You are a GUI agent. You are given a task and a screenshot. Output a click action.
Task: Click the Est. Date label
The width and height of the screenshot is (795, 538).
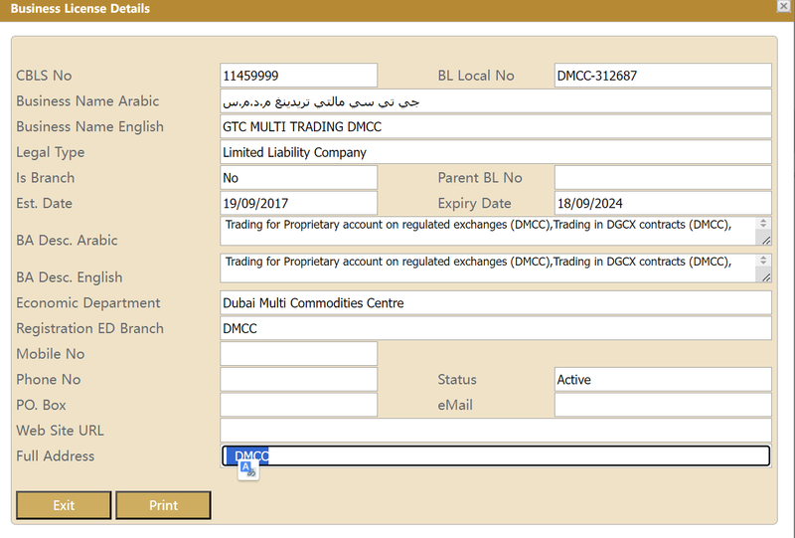point(44,203)
